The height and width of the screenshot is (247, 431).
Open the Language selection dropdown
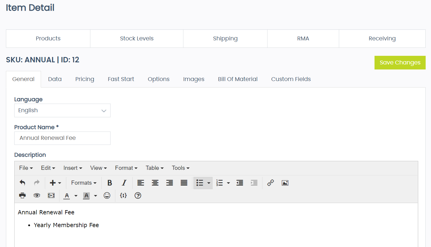point(62,110)
